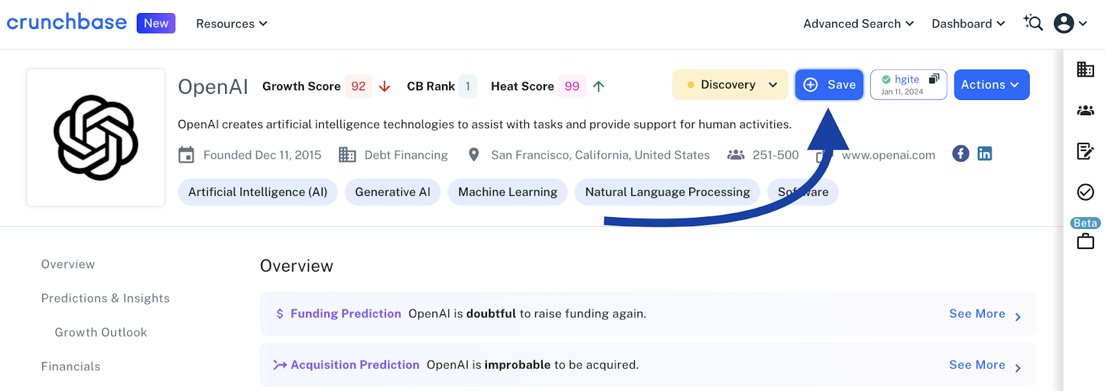Click the location pin icon
Image resolution: width=1105 pixels, height=391 pixels.
pyautogui.click(x=474, y=154)
